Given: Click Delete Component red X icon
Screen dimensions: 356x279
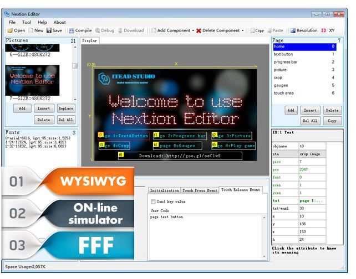Looking at the screenshot, I should pos(199,30).
